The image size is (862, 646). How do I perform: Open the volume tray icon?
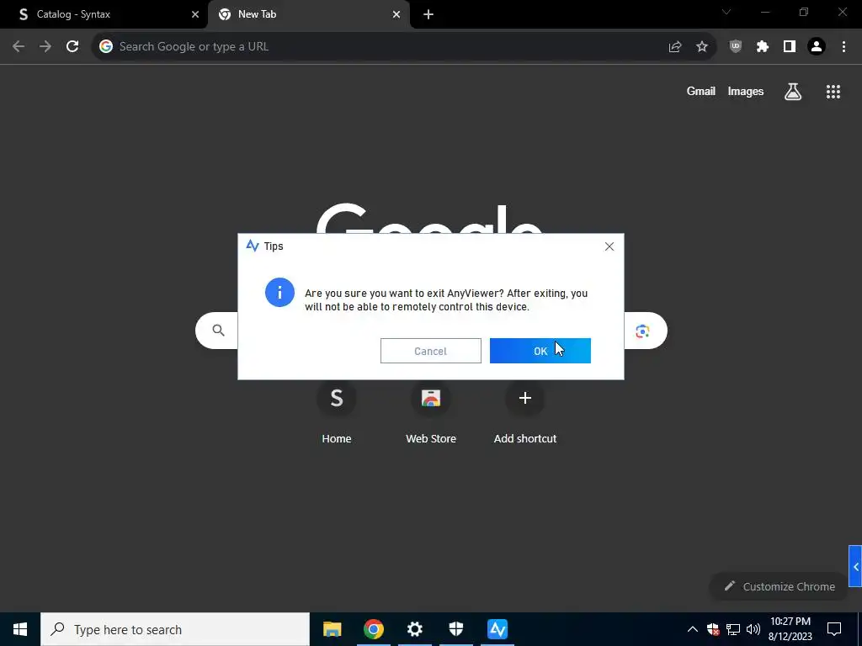click(753, 629)
